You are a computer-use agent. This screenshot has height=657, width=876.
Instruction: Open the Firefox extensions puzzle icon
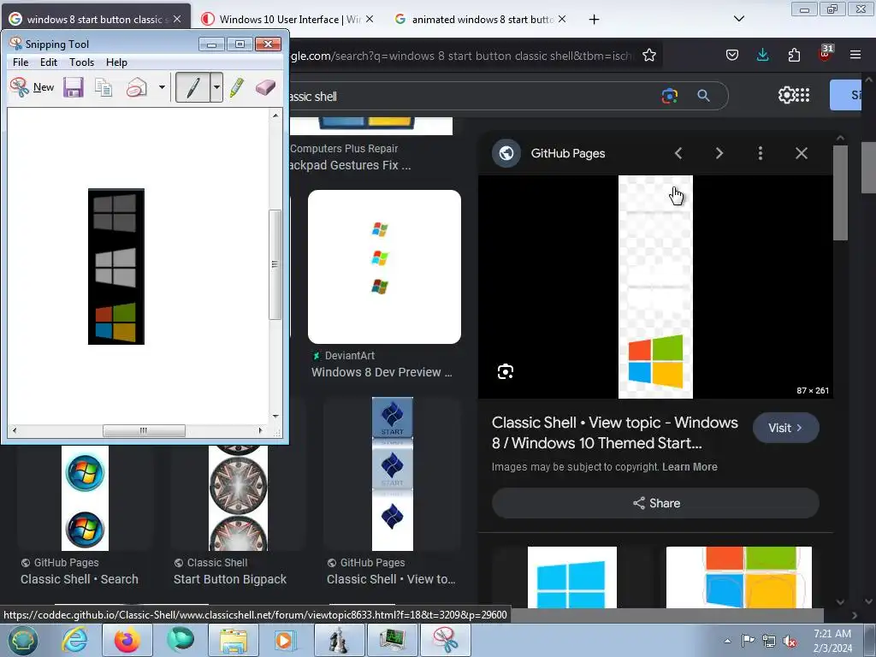point(794,55)
